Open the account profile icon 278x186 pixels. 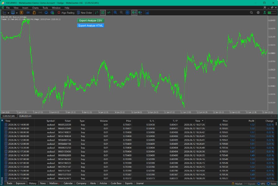[258, 13]
